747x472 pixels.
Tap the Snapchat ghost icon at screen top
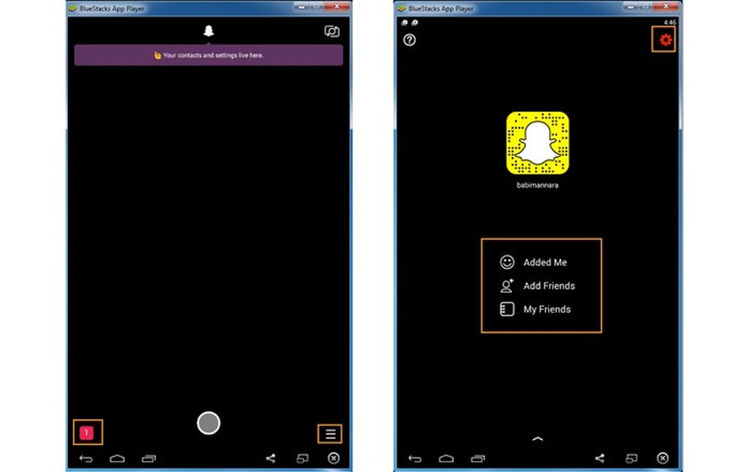(x=208, y=31)
